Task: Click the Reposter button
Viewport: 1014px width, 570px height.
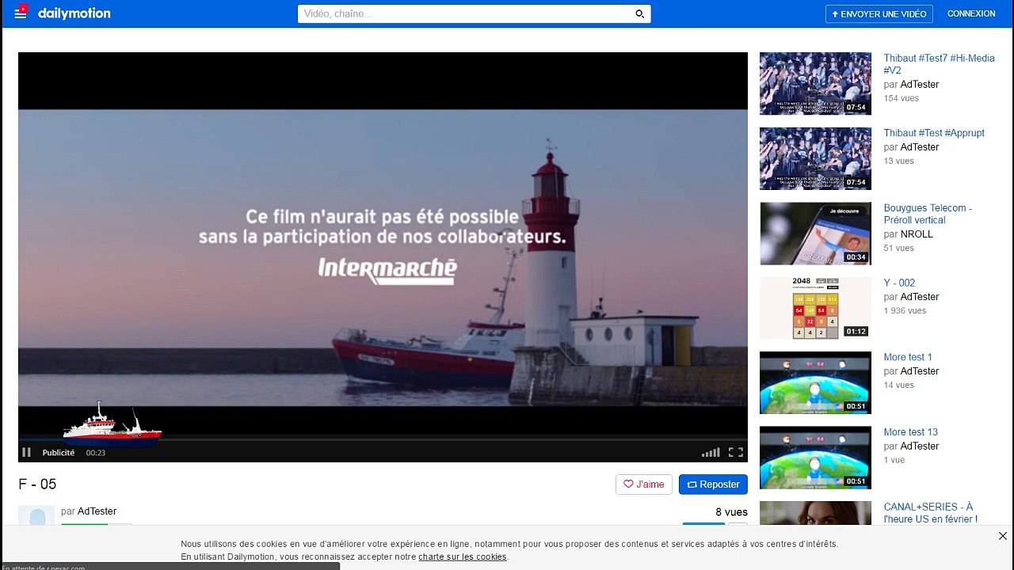Action: click(x=713, y=484)
